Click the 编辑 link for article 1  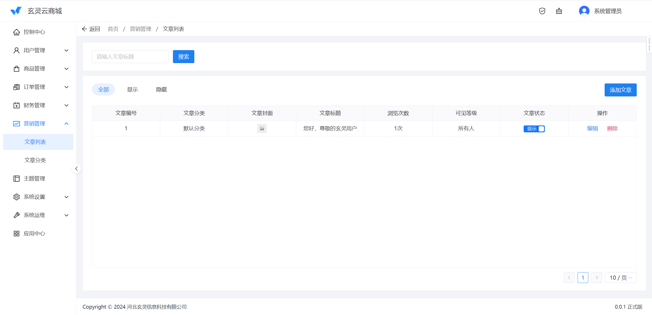(592, 128)
